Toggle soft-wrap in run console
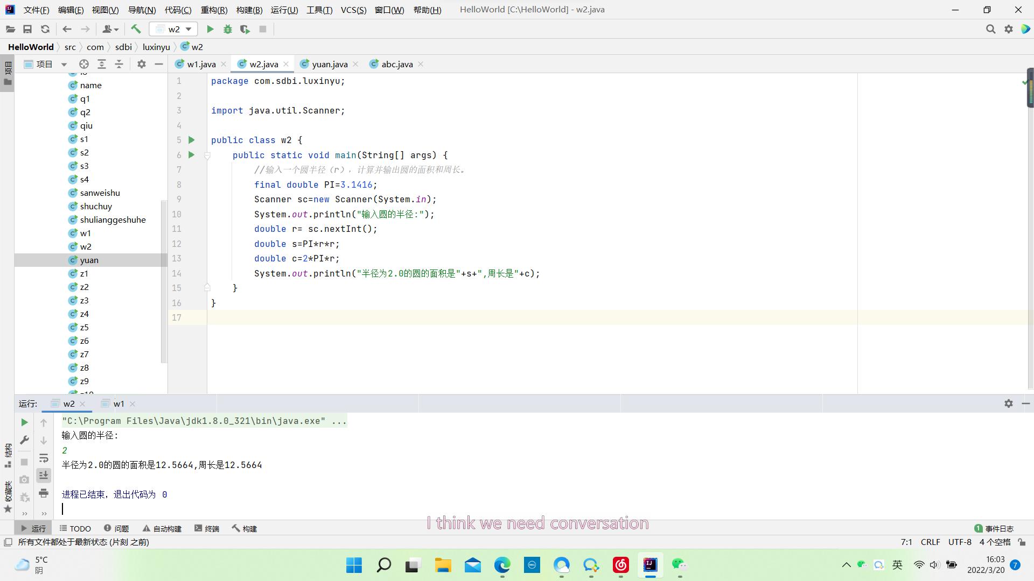 [44, 458]
